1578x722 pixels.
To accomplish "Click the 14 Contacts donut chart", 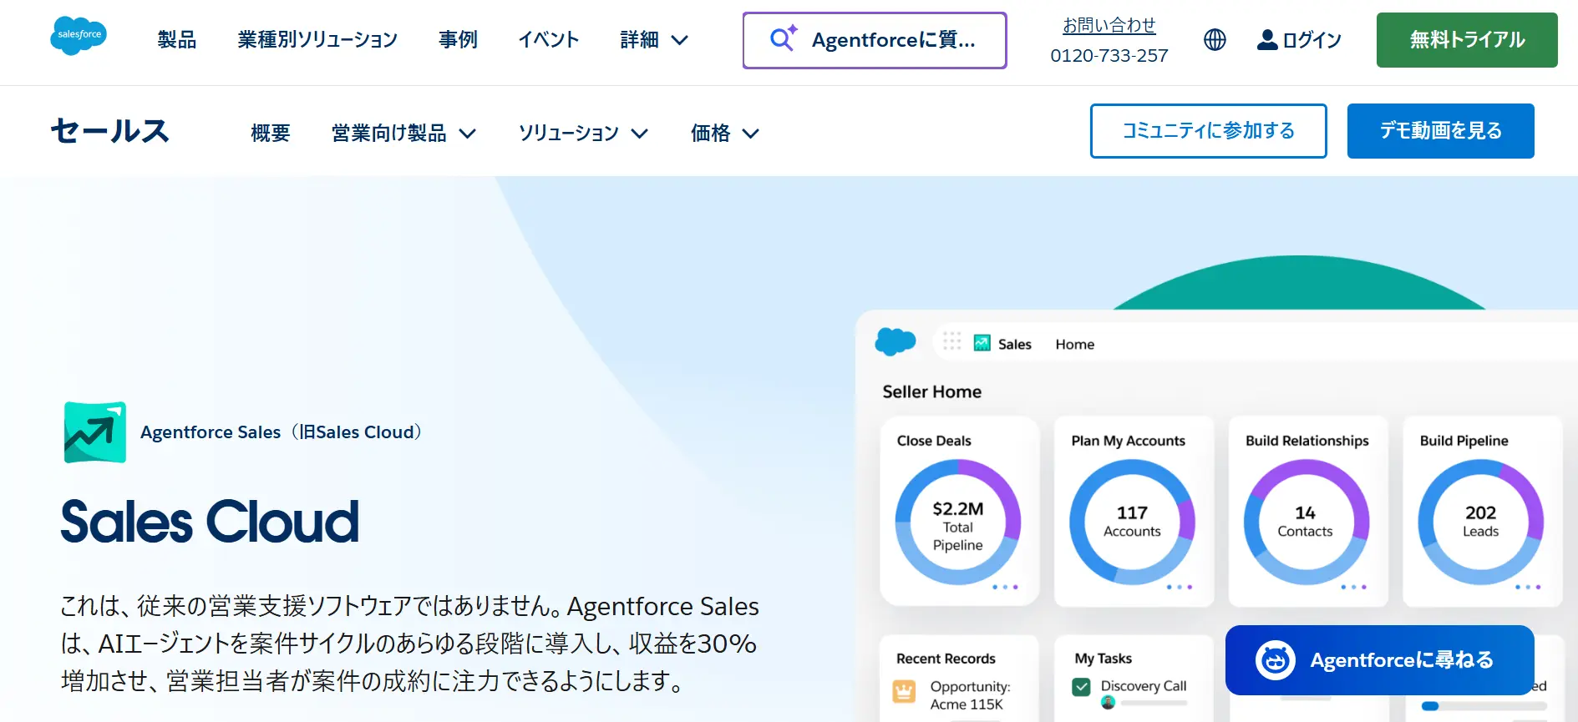I will 1306,523.
